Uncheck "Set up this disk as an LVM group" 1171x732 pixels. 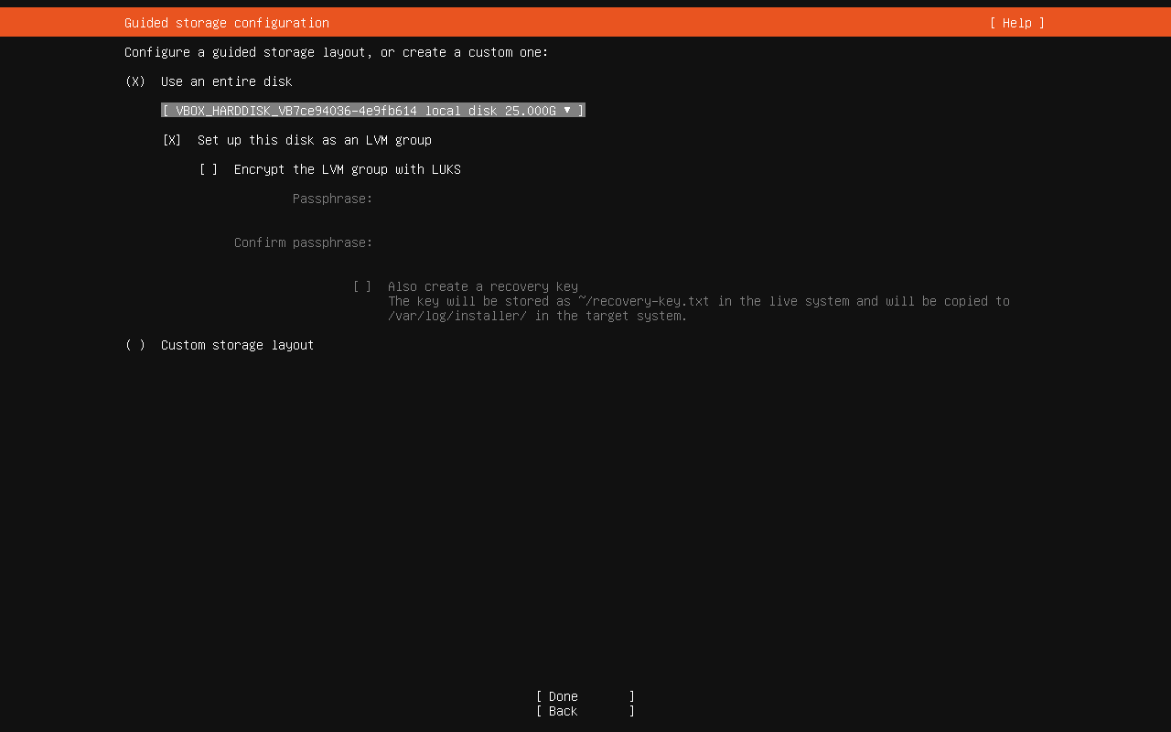tap(171, 140)
